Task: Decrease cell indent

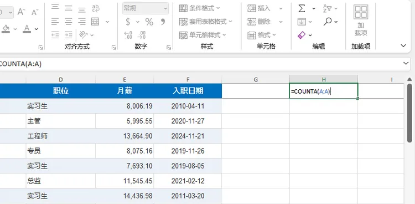Action: [x=55, y=35]
